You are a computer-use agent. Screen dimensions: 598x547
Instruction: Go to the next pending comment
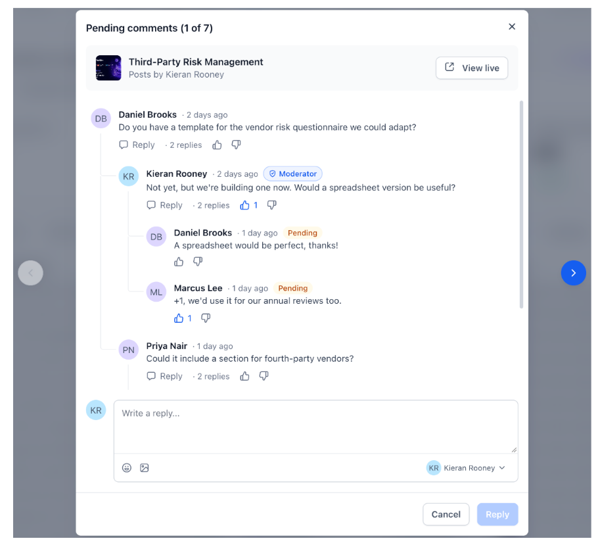pyautogui.click(x=573, y=273)
